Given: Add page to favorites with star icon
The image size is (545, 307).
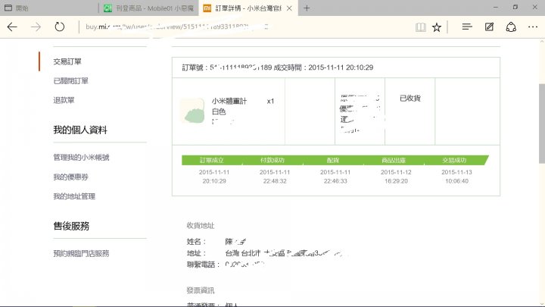Looking at the screenshot, I should point(437,27).
